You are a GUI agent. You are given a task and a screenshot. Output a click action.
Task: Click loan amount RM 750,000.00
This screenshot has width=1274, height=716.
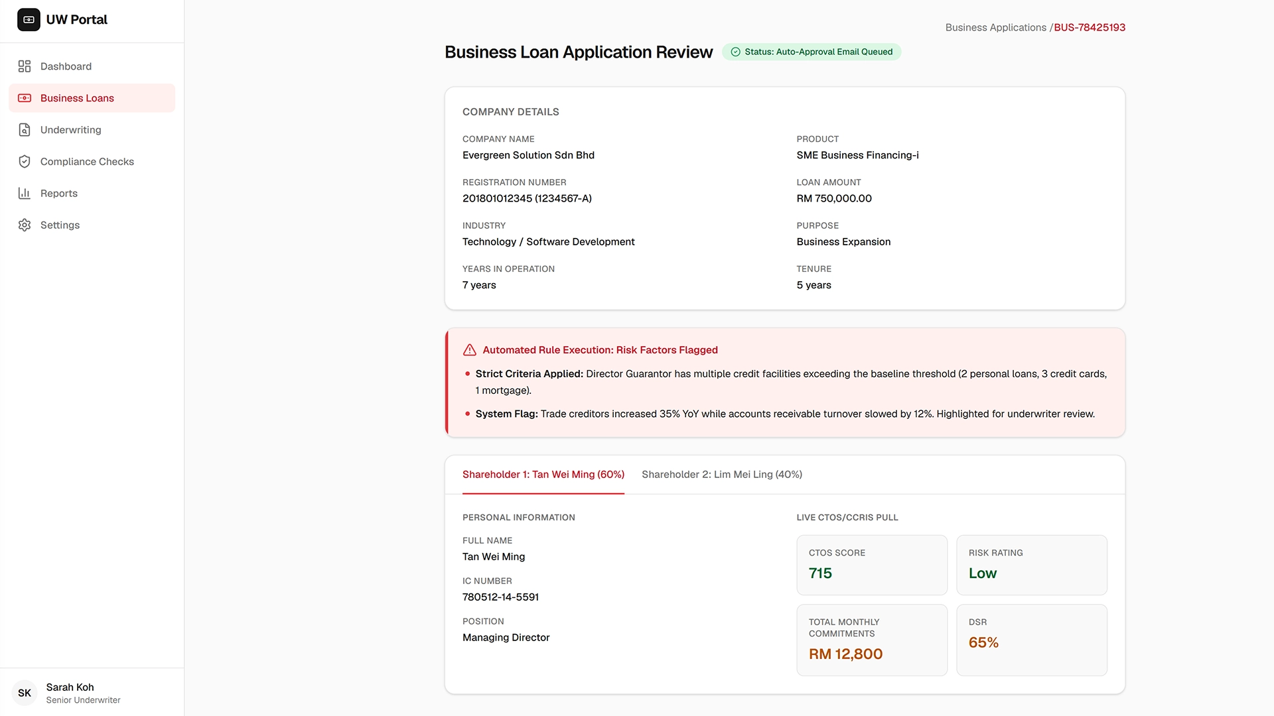(x=834, y=199)
